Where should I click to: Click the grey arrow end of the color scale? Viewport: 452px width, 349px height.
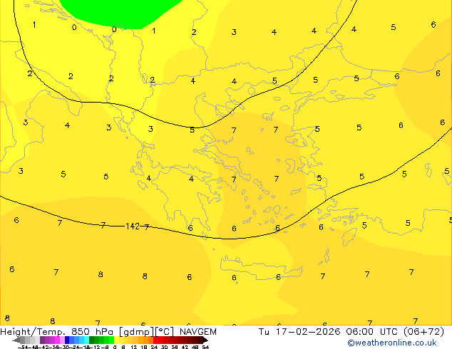16,340
